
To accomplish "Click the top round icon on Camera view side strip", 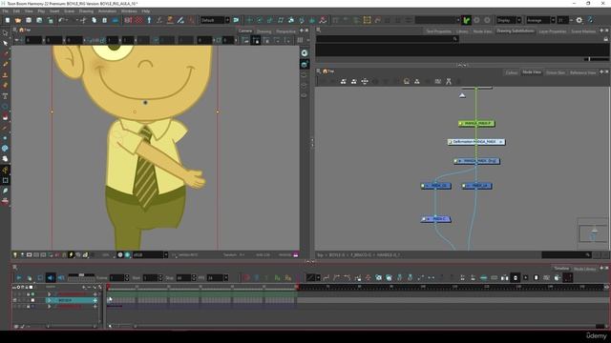I will pos(305,53).
